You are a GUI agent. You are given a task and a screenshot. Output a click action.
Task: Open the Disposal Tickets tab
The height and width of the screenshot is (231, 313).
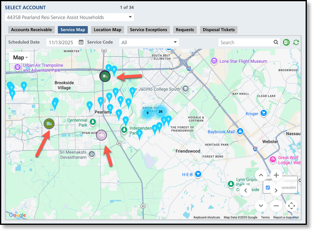(219, 30)
